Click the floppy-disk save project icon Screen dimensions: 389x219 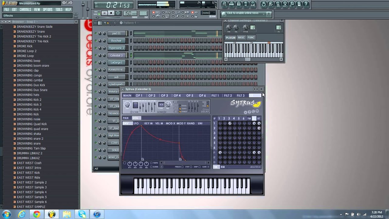278,4
